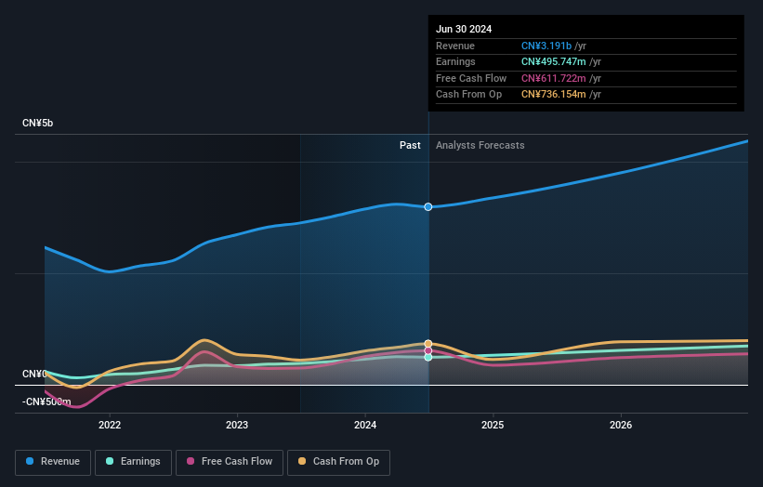763x487 pixels.
Task: Click the CN¥5b y-axis label
Action: point(37,123)
